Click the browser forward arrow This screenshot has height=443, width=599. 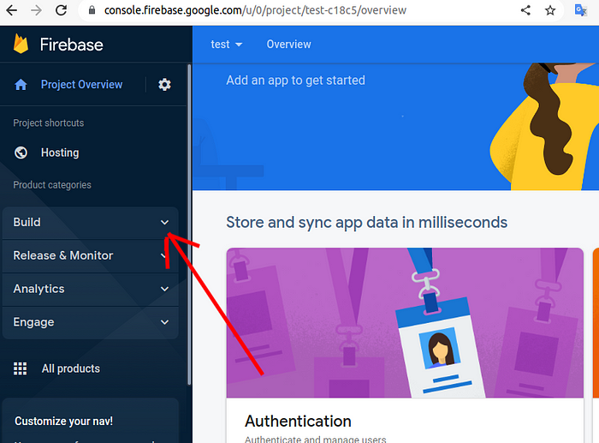point(37,10)
